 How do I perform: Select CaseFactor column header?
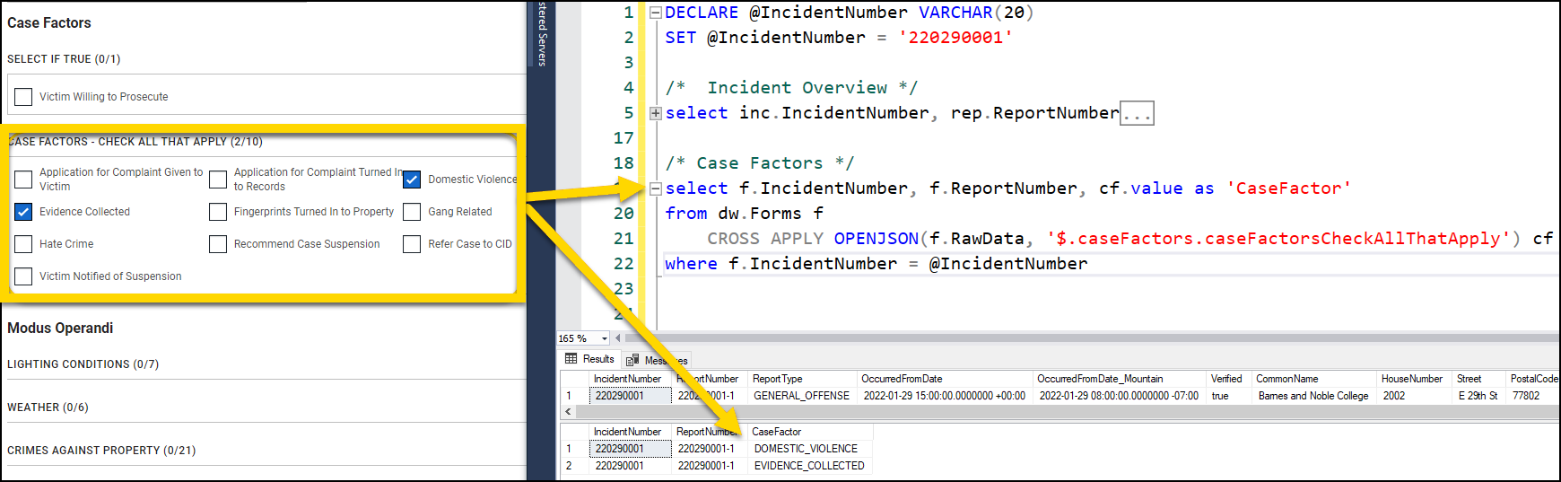point(809,432)
